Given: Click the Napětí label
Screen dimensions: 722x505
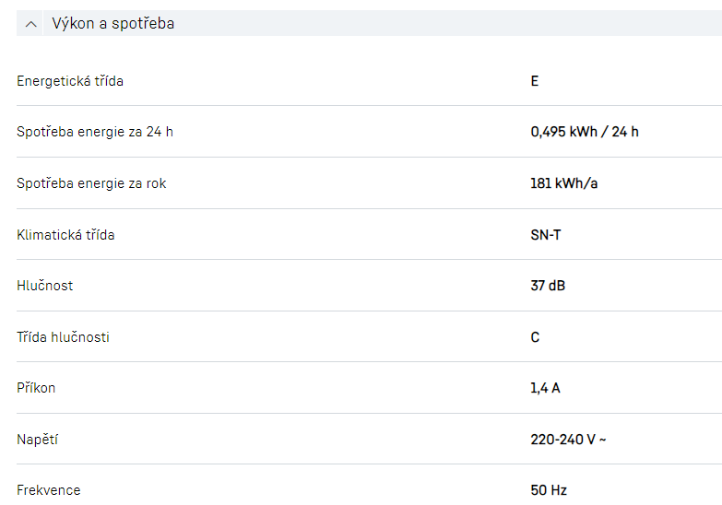Looking at the screenshot, I should pos(37,440).
